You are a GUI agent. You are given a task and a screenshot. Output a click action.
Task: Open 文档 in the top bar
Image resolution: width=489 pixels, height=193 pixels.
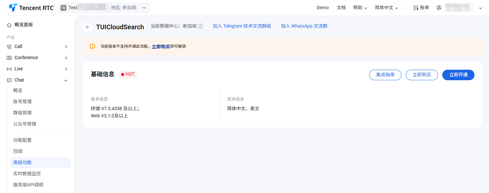point(341,8)
